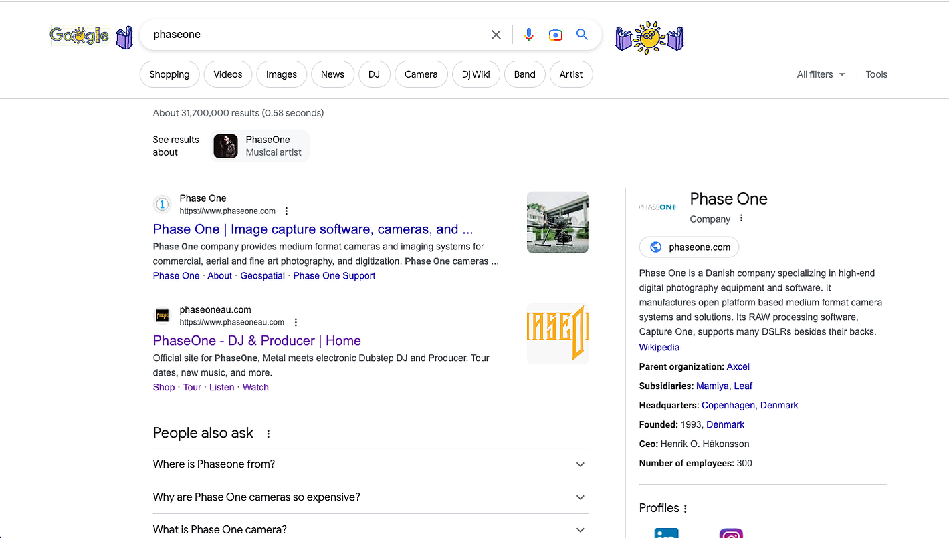Open the orange PhaseOne logo thumbnail
This screenshot has height=538, width=949.
558,333
